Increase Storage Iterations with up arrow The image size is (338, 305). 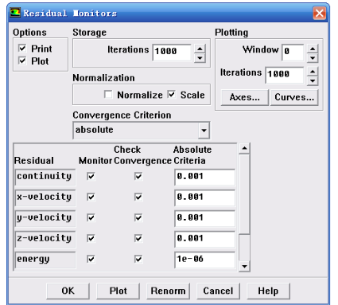pos(200,49)
